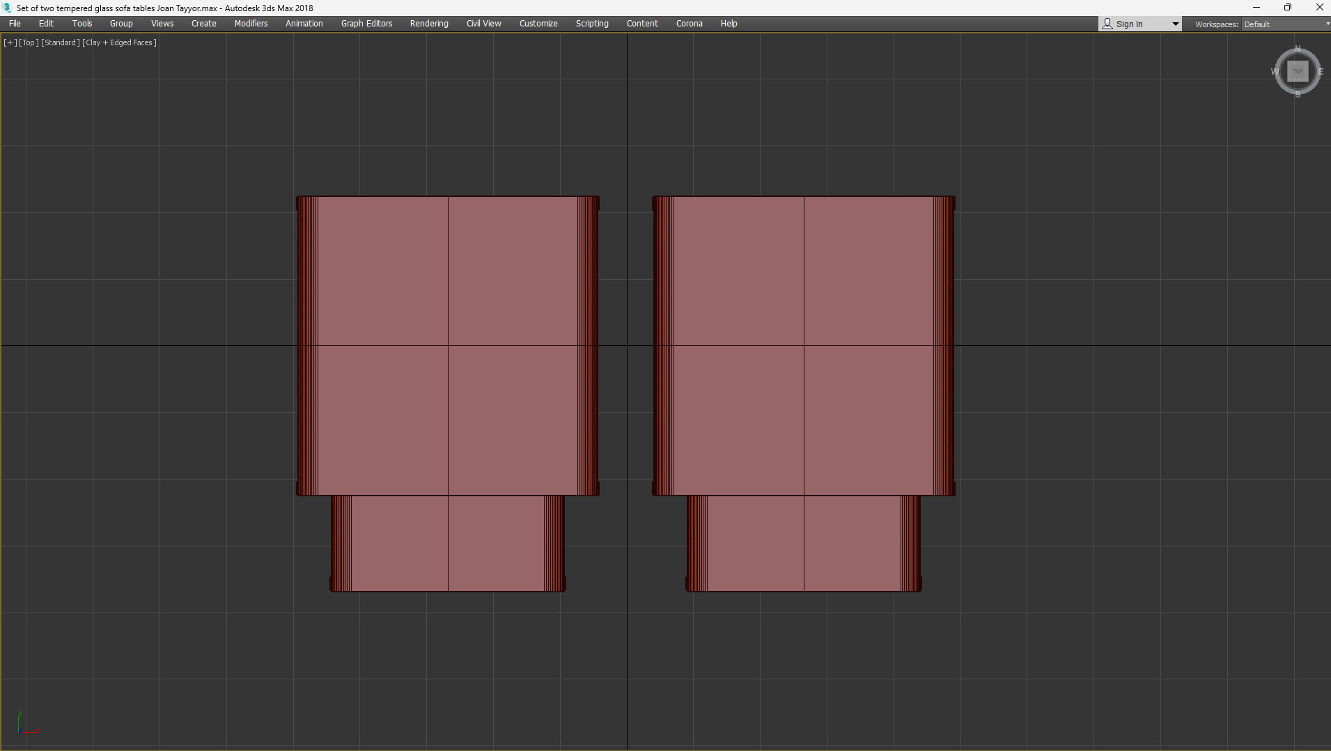Click the Sign In button
Screen dimensions: 1331x751
[1129, 24]
